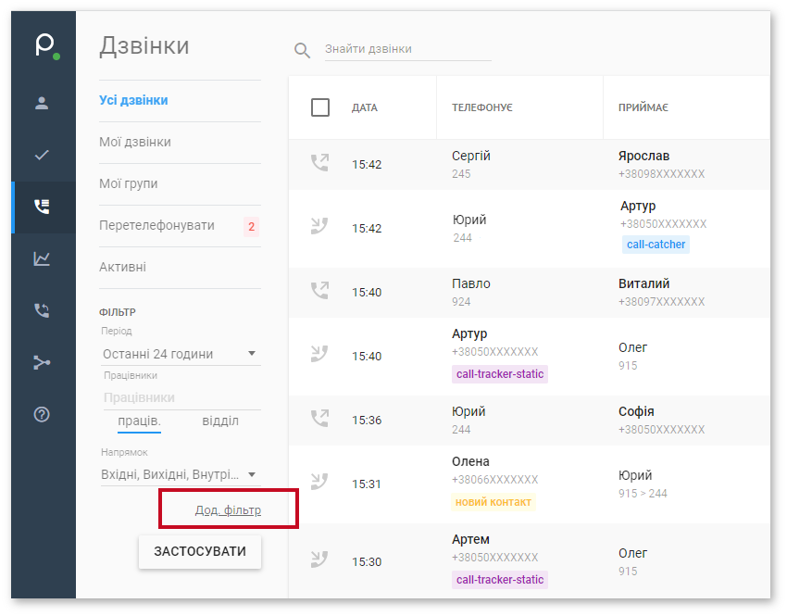Click number +38066XXXXXXX
Screen dimensions: 787x616
coord(495,480)
